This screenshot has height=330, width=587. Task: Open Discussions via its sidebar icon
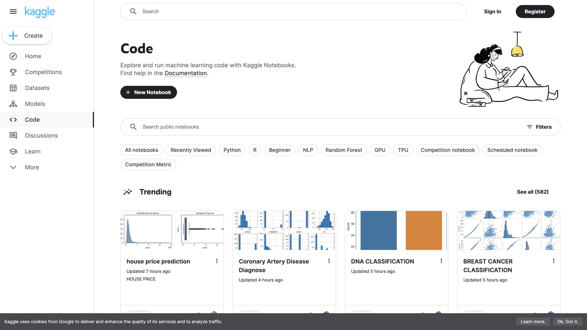pyautogui.click(x=13, y=135)
